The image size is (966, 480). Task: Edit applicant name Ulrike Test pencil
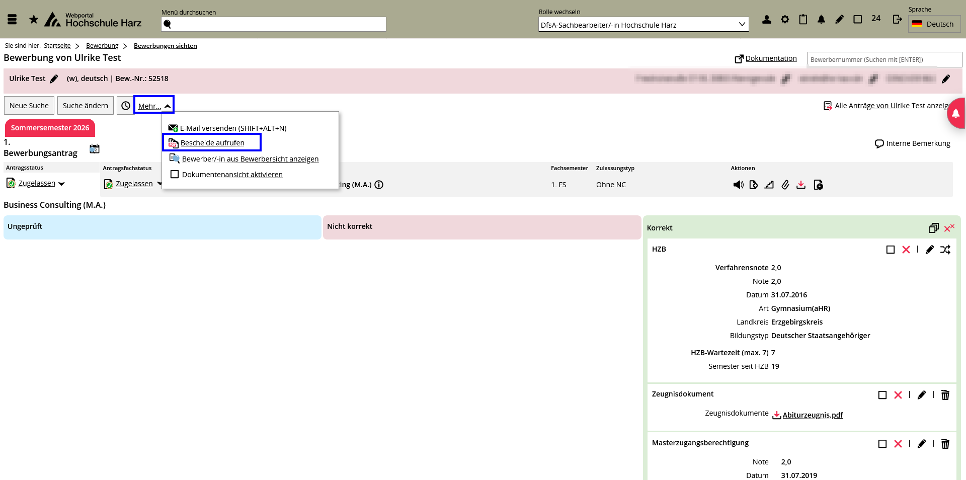coord(54,79)
